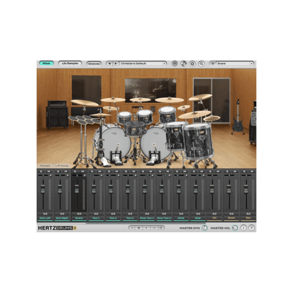Screen dimensions: 293x293
Task: Click the Kick Right channel name label
Action: click(x=62, y=218)
